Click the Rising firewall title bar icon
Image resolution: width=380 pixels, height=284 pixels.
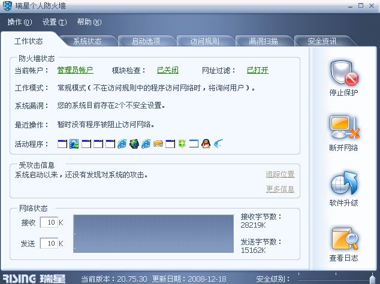pyautogui.click(x=7, y=5)
